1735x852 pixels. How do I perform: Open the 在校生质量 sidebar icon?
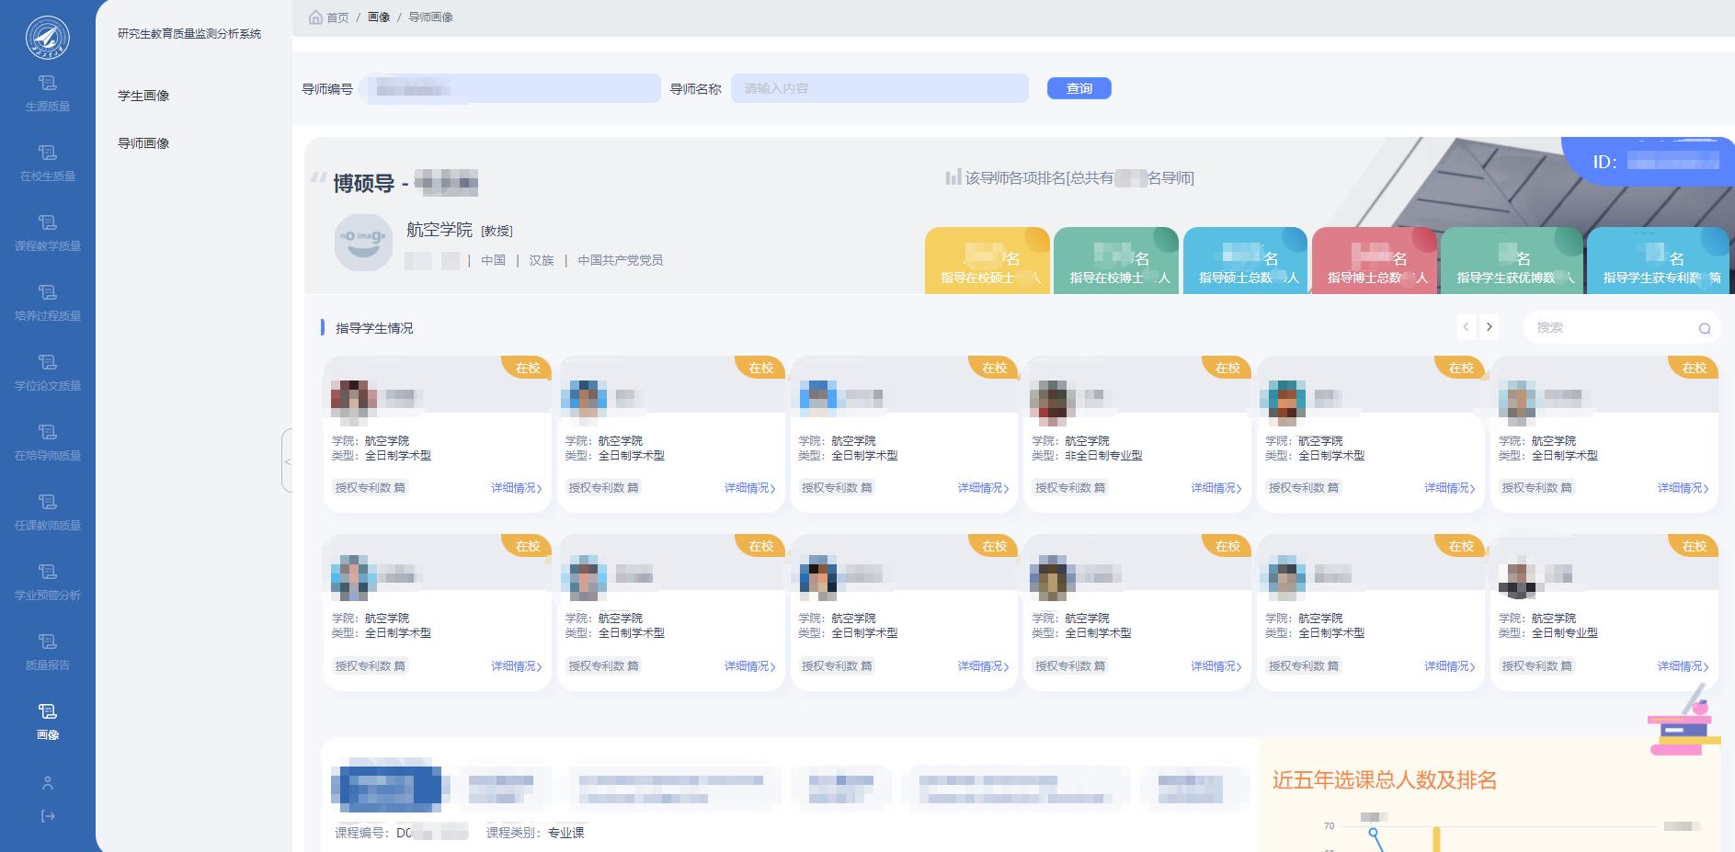point(48,154)
